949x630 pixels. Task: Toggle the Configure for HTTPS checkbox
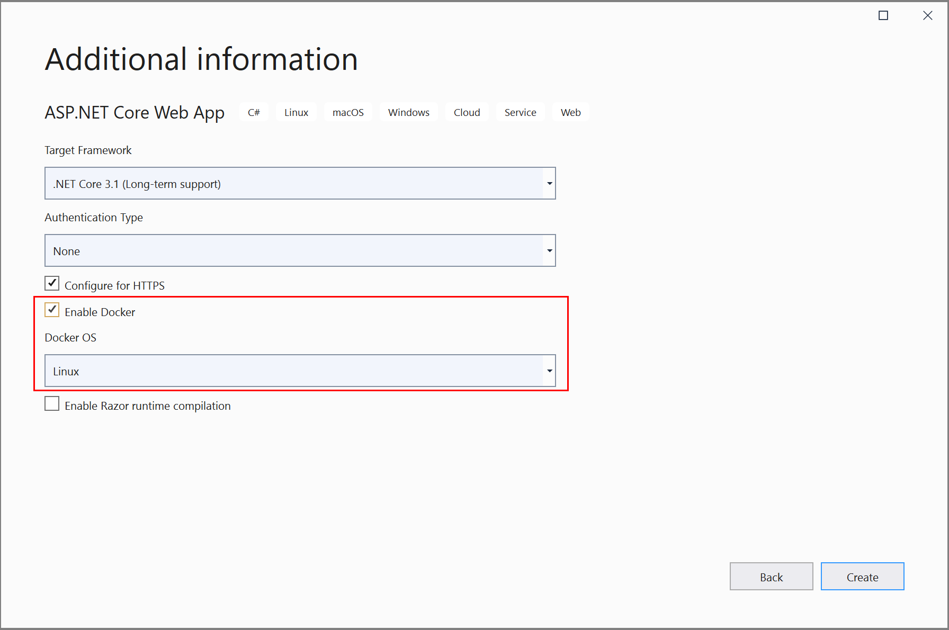coord(52,284)
